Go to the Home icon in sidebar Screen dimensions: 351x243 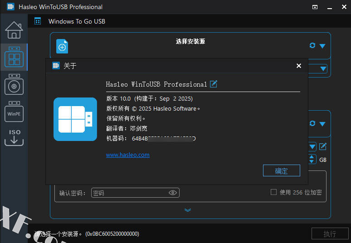coord(14,30)
